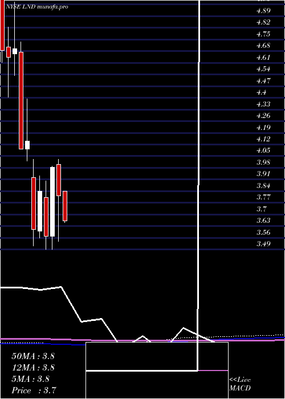The image size is (285, 399).
Task: Click the 3.77 price axis label
Action: click(263, 197)
